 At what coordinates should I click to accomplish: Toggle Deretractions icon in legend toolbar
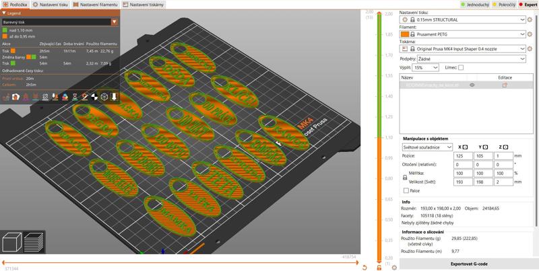[36, 98]
